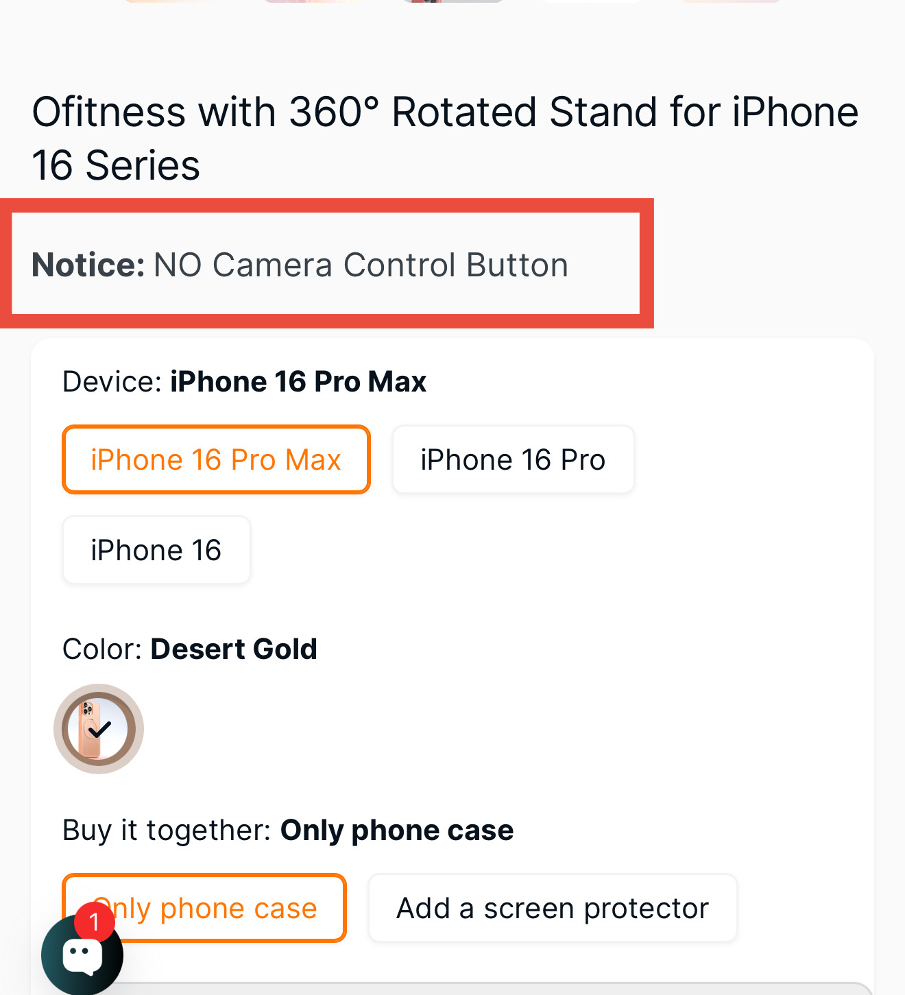The width and height of the screenshot is (905, 995).
Task: Choose Add a screen protector option
Action: click(553, 908)
